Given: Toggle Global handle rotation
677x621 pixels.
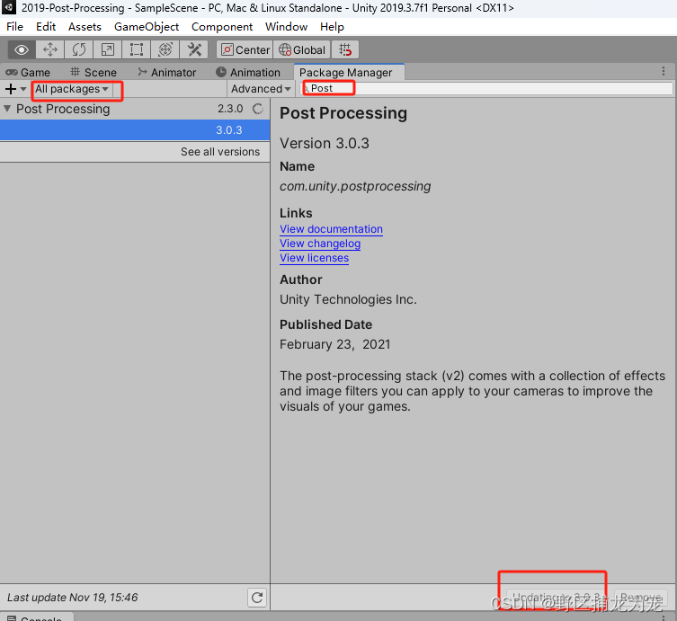Looking at the screenshot, I should (302, 49).
